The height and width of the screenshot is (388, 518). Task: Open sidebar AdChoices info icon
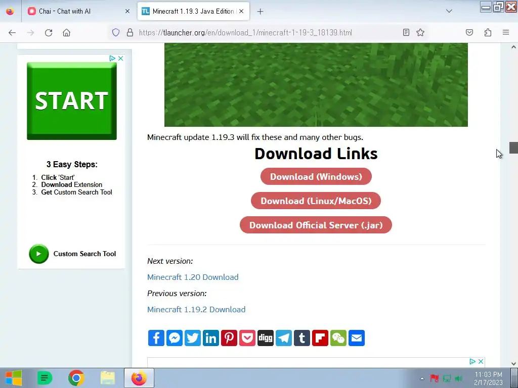click(x=112, y=59)
